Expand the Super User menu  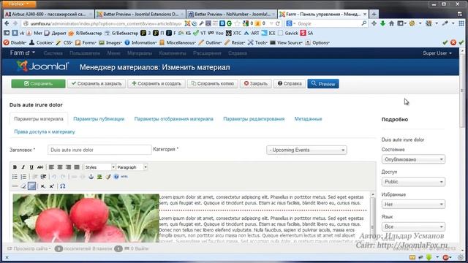click(437, 53)
